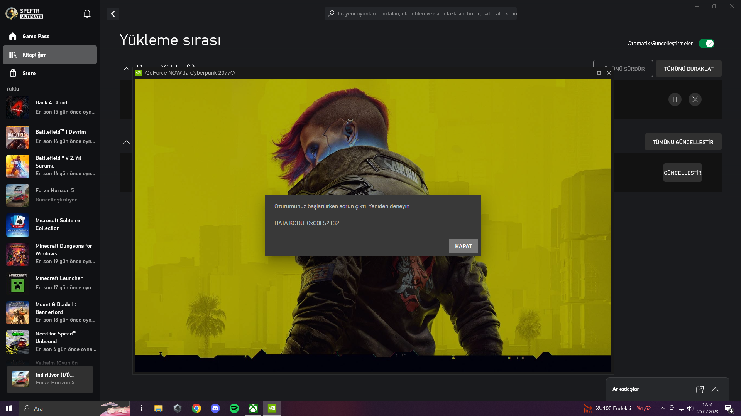This screenshot has width=741, height=416.
Task: Open Discord from the taskbar
Action: 215,408
